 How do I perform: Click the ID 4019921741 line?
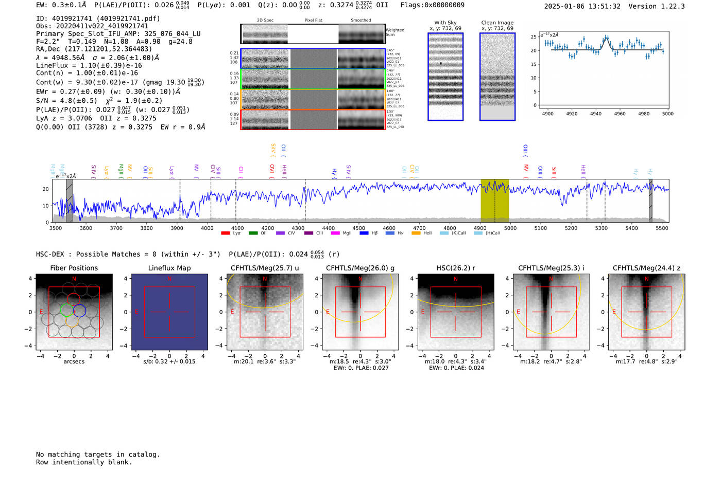[98, 19]
